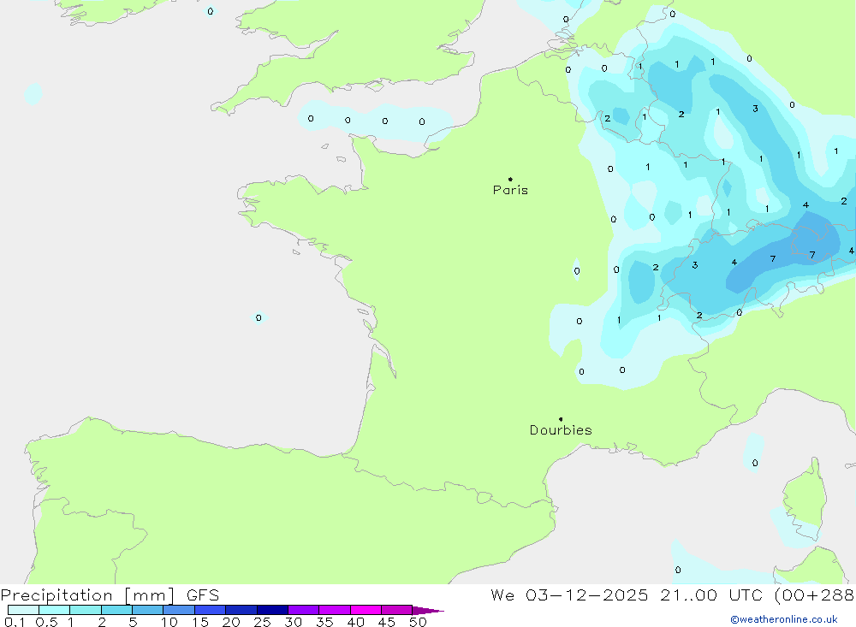Pick the 40–45 mm magenta swatch
Screen dimensions: 856x627
[x=366, y=610]
